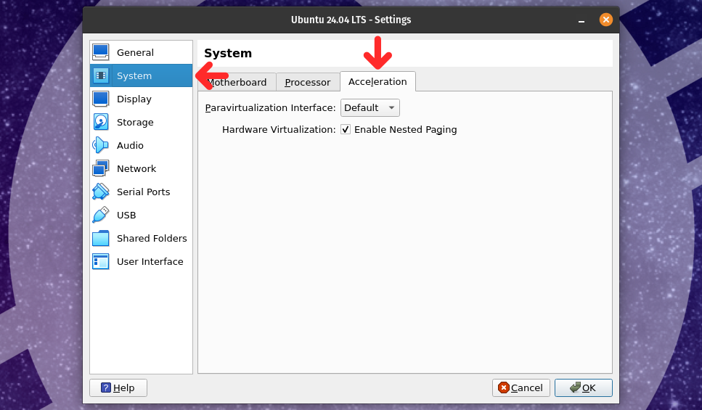Select the Display label in the sidebar

(x=134, y=99)
